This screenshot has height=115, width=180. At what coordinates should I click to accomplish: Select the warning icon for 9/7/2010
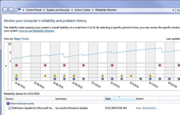point(150,75)
